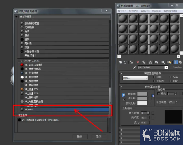183x145 pixels.
Task: Select the first highlighted sample slot sphere
Action: pyautogui.click(x=123, y=19)
